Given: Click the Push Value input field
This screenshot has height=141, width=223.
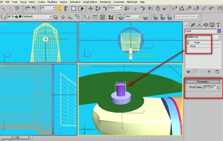Looking at the screenshot, I should [210, 87].
